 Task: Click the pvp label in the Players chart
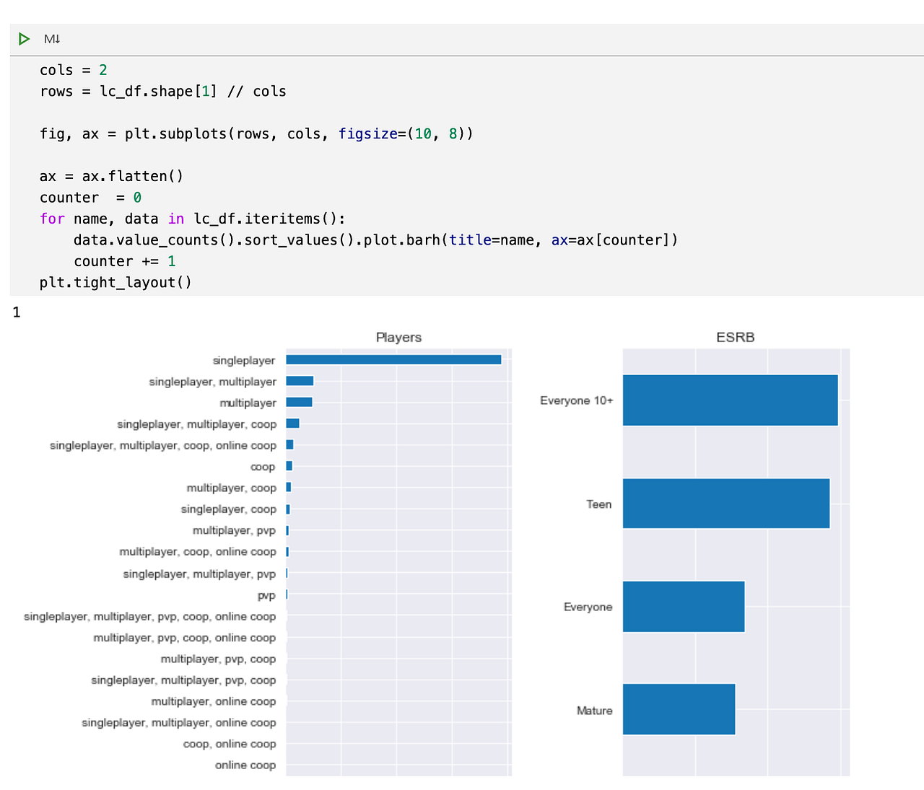click(x=267, y=594)
